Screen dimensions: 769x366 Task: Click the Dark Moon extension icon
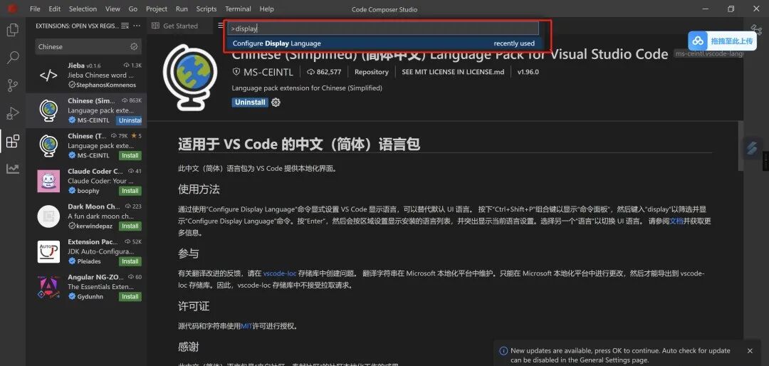48,216
